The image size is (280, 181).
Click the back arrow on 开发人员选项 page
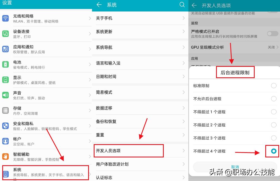pyautogui.click(x=194, y=5)
